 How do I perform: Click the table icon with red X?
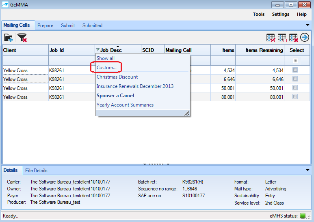tap(294, 38)
